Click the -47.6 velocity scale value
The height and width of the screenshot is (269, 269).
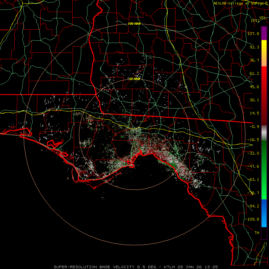[x=253, y=166]
